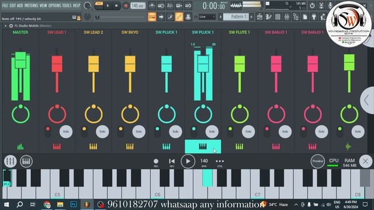
Task: Open the VIEW menu
Action: 43,5
